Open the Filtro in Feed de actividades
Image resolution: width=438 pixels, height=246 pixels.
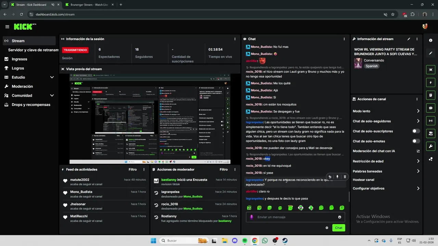click(x=132, y=169)
